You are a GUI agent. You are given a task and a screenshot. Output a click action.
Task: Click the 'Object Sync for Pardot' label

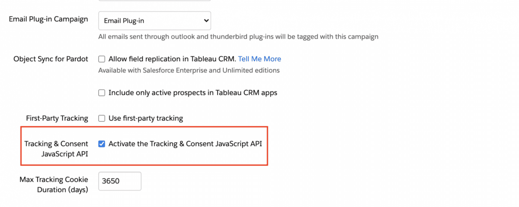point(51,59)
